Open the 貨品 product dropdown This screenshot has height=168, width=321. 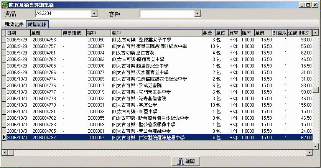pos(94,14)
